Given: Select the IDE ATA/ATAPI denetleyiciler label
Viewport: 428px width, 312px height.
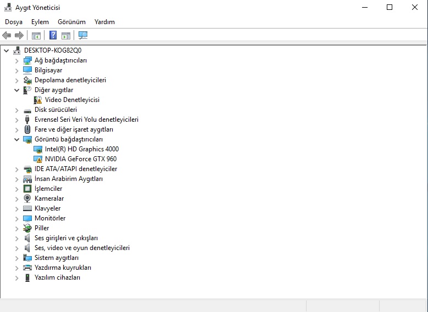Looking at the screenshot, I should (76, 169).
